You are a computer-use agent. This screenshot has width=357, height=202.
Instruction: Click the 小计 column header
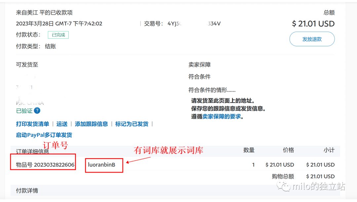click(329, 150)
